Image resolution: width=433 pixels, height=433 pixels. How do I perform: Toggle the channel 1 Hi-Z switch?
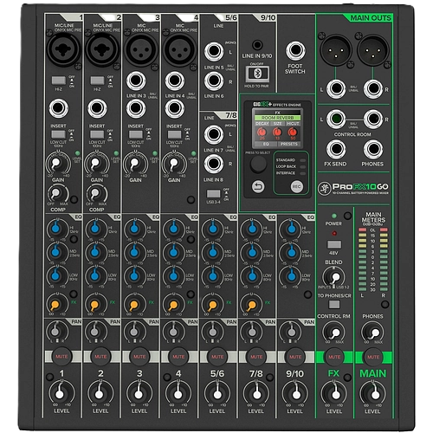[x=59, y=81]
